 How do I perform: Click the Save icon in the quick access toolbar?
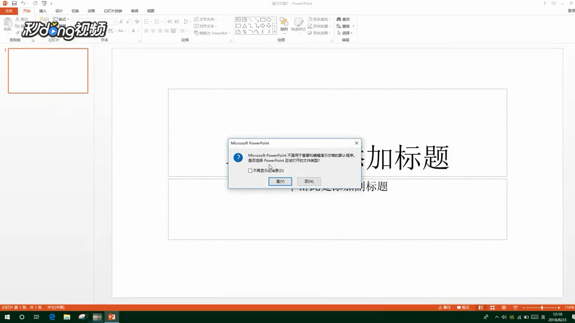14,3
